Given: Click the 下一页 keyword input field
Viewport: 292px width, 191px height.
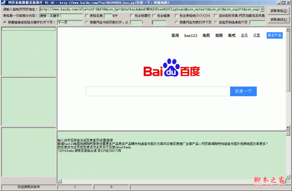Looking at the screenshot, I should [70, 22].
